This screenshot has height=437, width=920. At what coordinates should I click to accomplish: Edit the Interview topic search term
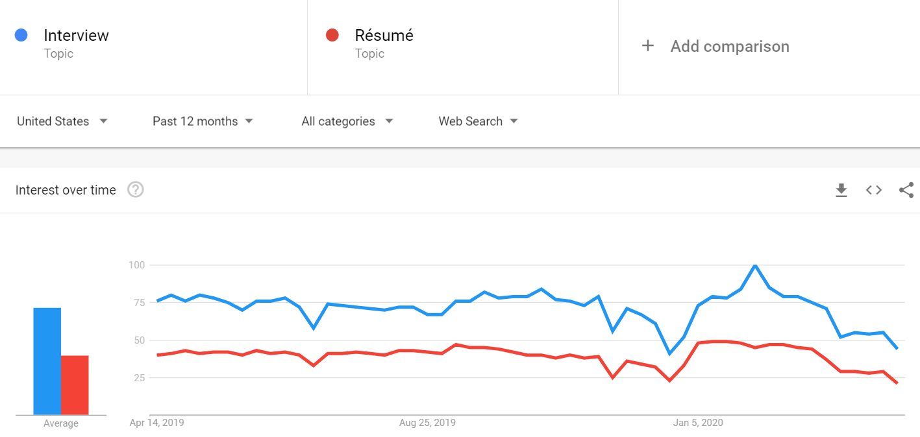[76, 36]
